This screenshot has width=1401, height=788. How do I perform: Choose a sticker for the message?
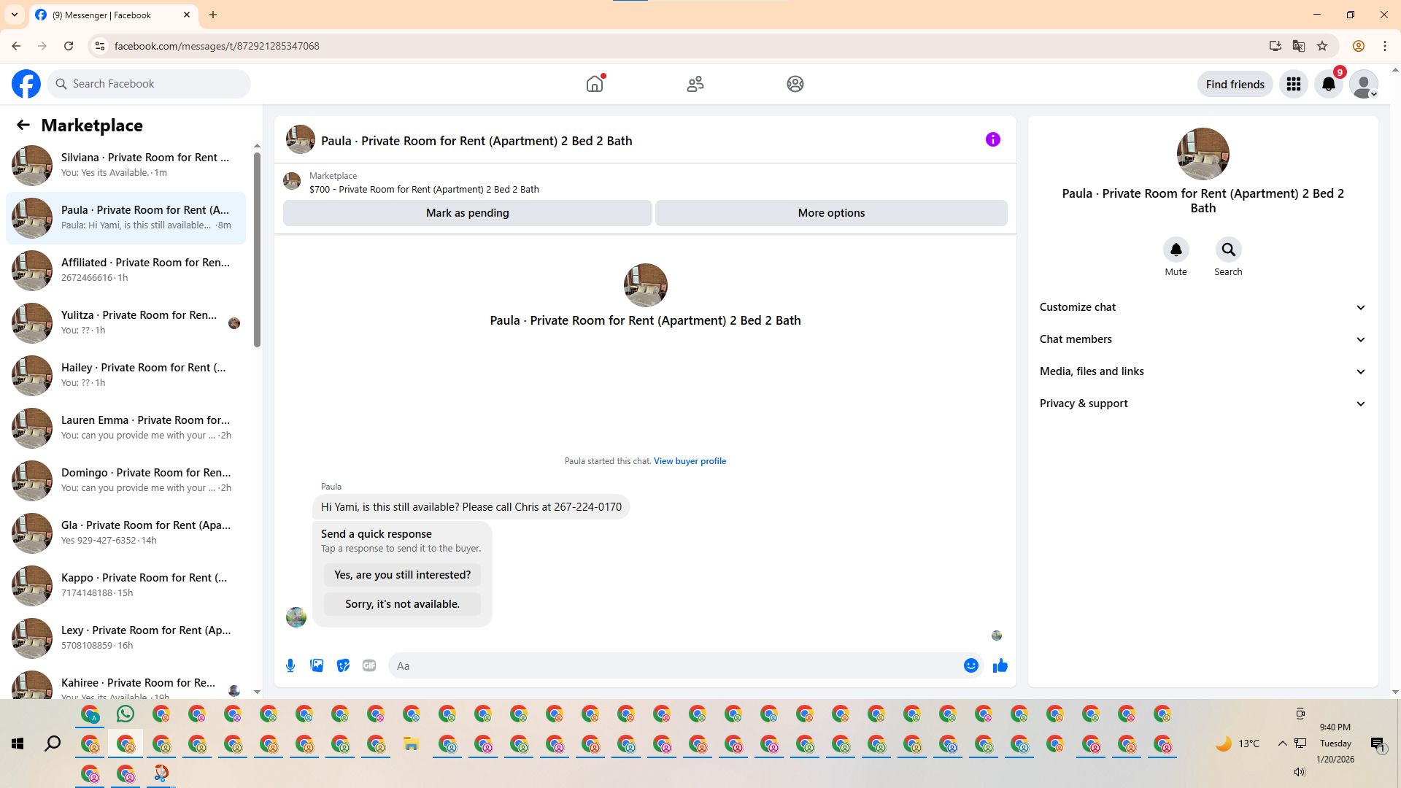[x=343, y=665]
